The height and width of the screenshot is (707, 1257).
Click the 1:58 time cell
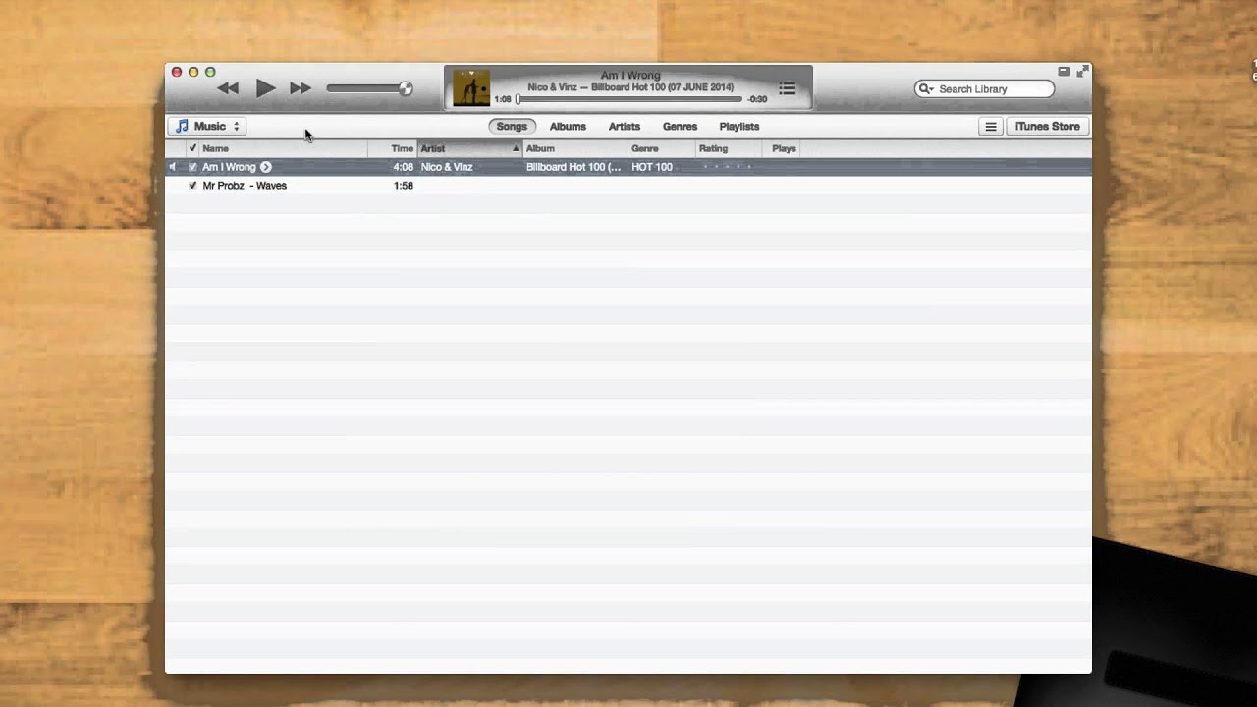403,186
